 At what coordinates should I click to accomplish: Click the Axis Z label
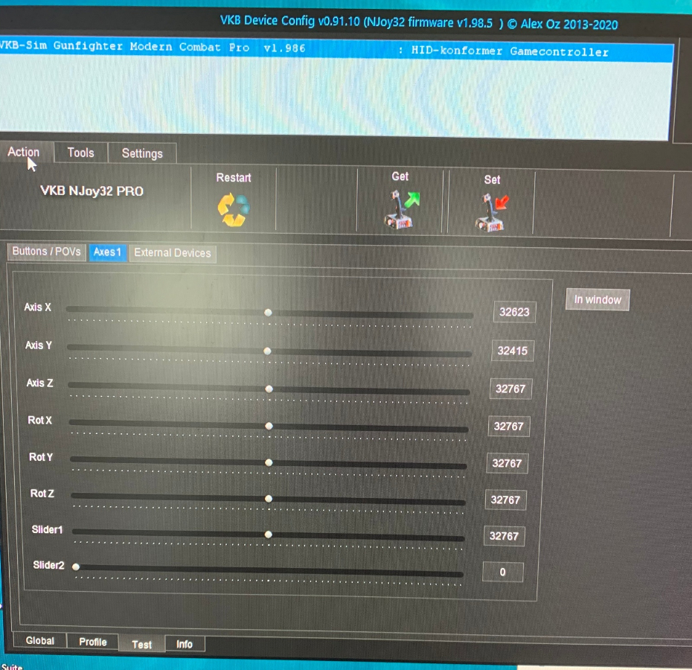tap(39, 383)
